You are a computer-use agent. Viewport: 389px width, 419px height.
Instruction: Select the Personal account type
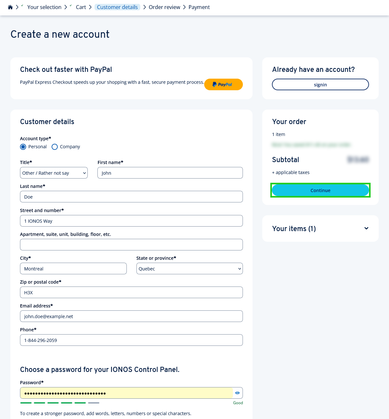pyautogui.click(x=23, y=147)
